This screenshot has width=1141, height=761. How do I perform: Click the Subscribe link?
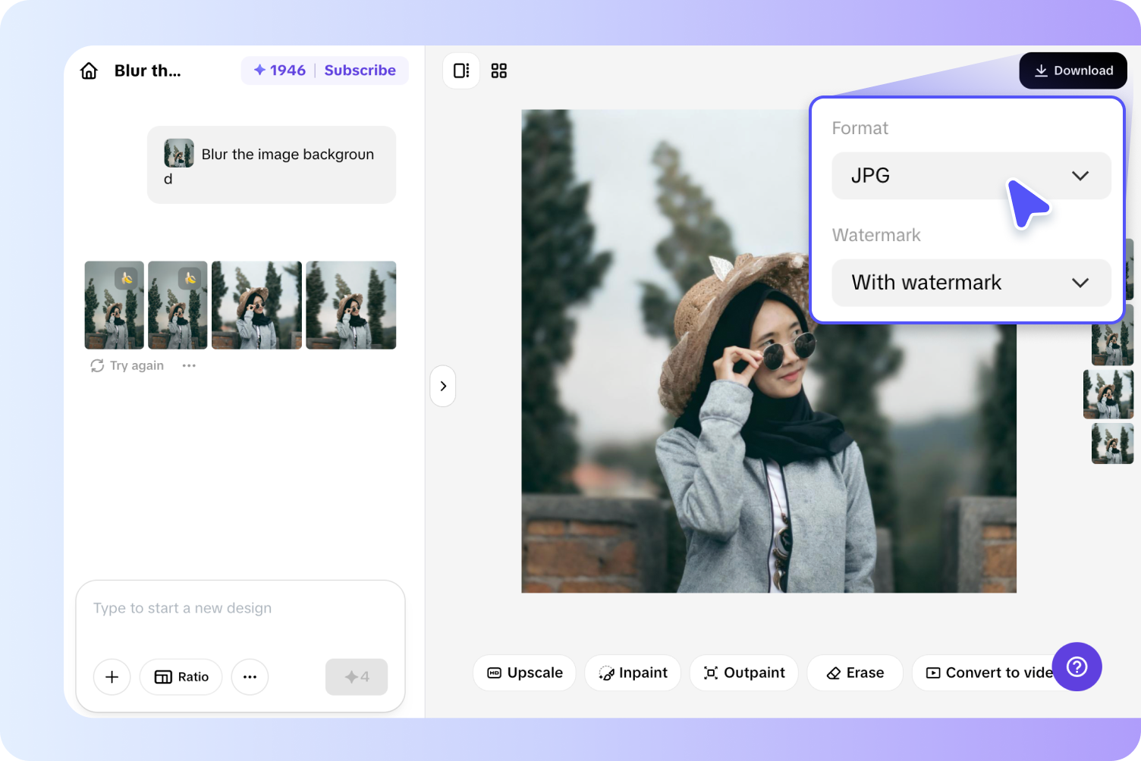coord(360,70)
